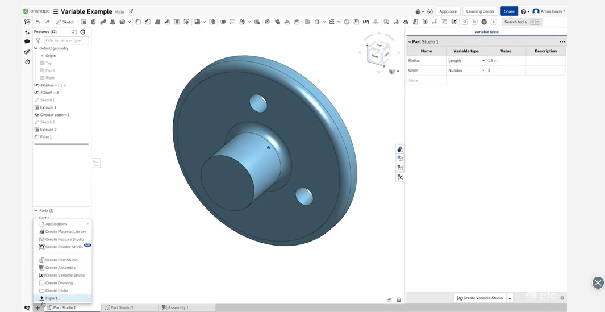This screenshot has height=312, width=605.
Task: Select the Fillet tool icon
Action: (x=138, y=22)
